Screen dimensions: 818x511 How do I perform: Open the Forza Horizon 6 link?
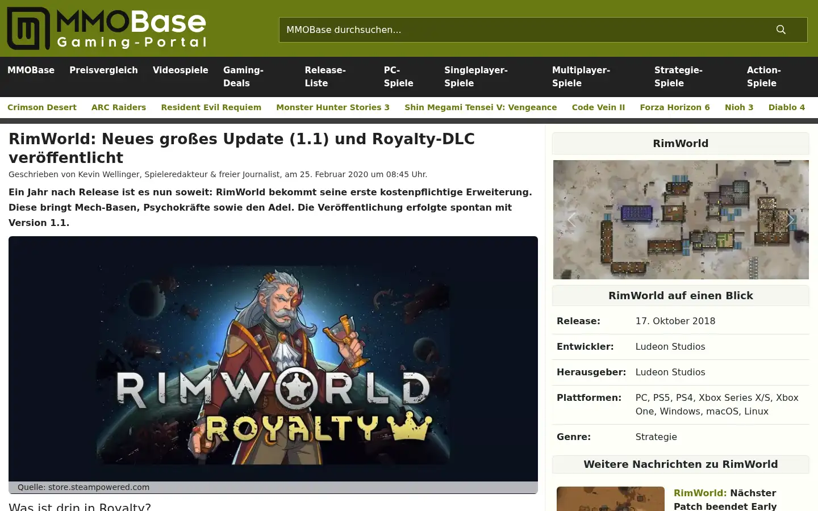coord(675,107)
